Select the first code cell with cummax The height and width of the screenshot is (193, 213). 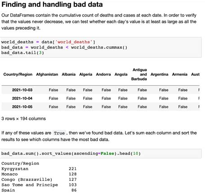(x=101, y=47)
